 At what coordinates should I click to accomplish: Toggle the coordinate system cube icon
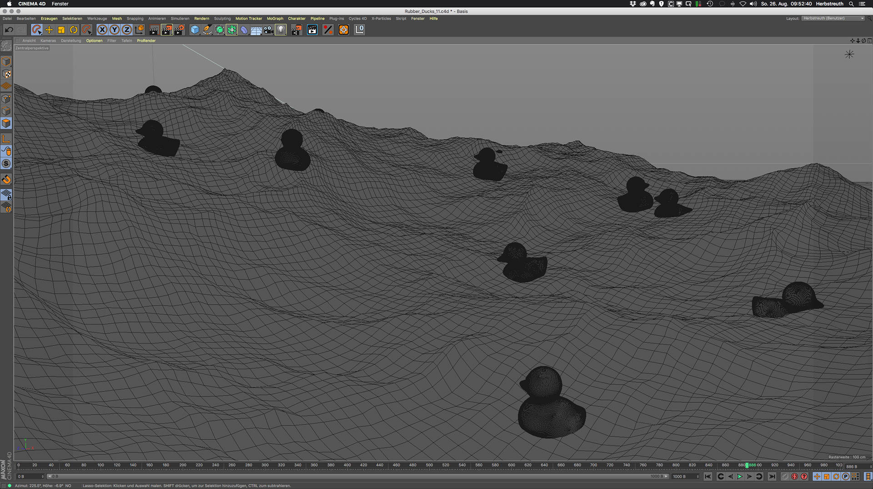pos(140,30)
